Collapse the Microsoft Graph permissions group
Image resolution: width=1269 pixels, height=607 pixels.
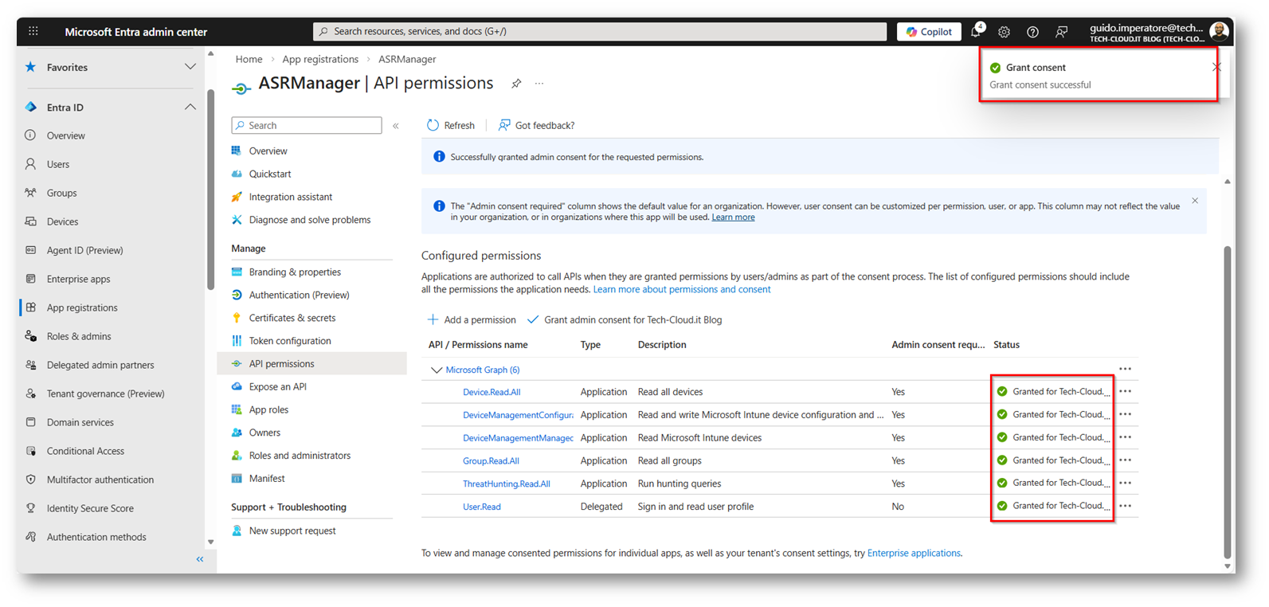tap(436, 370)
